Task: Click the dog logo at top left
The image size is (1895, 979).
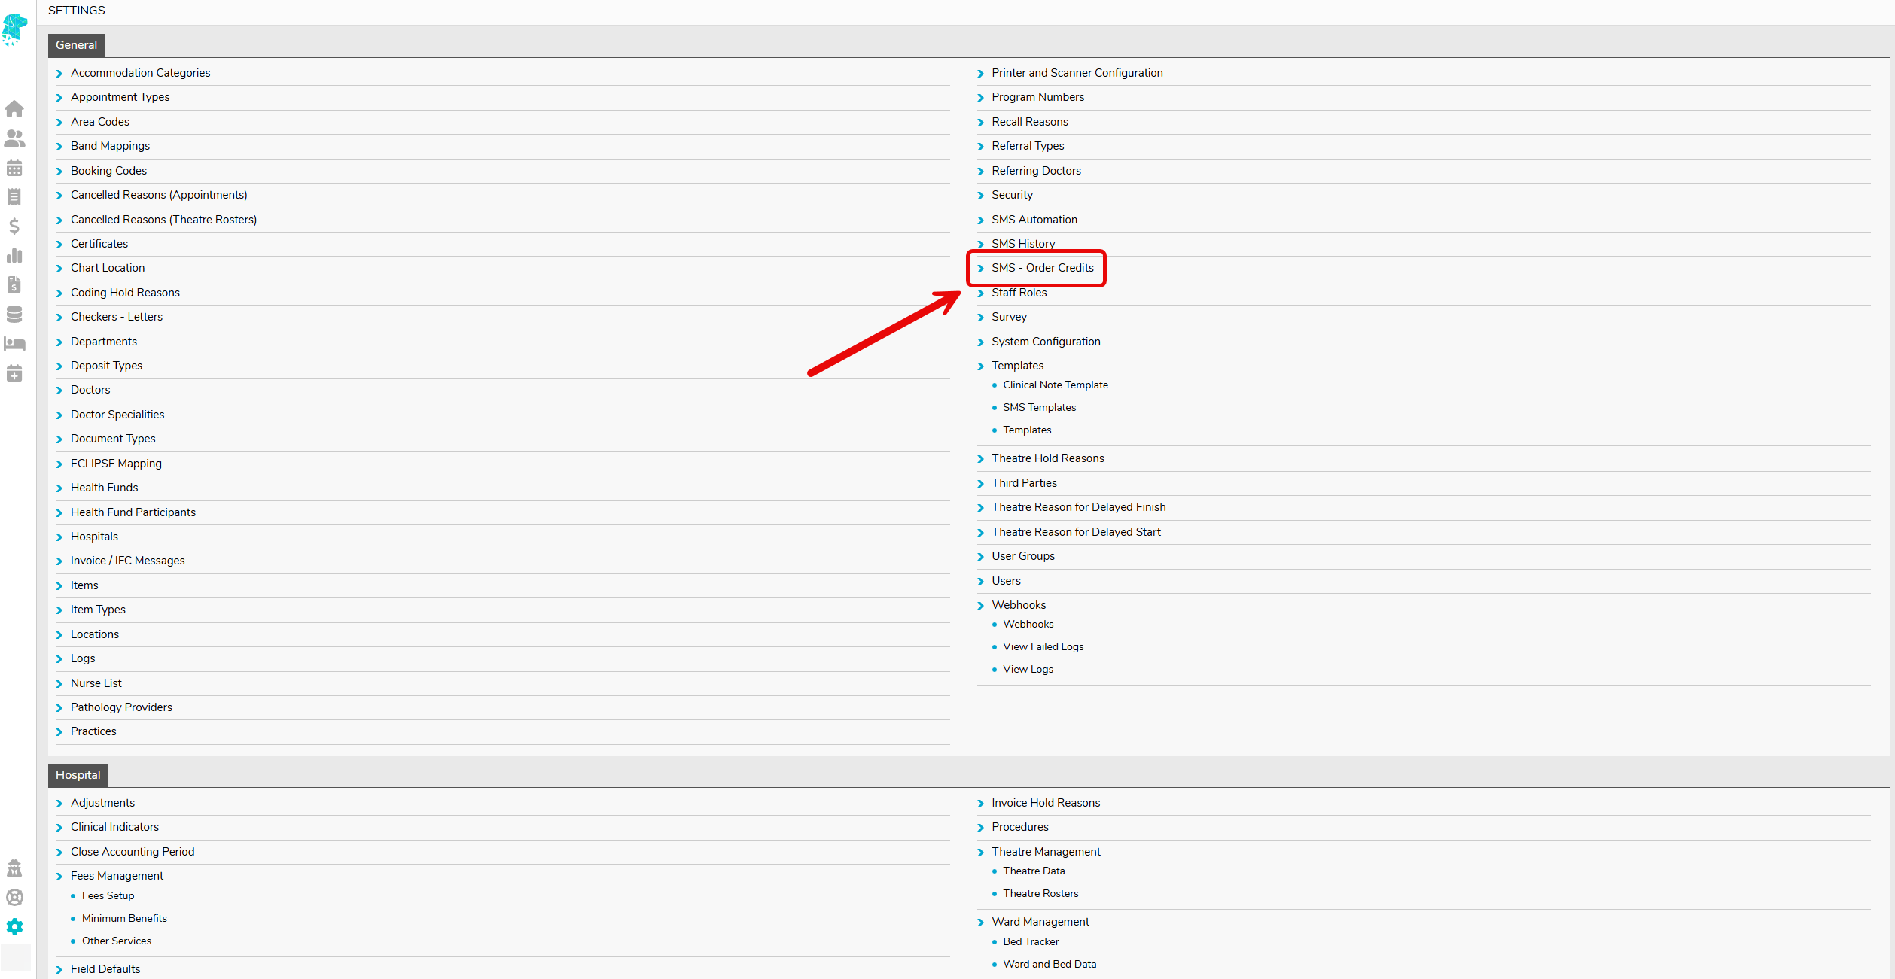Action: [x=14, y=30]
